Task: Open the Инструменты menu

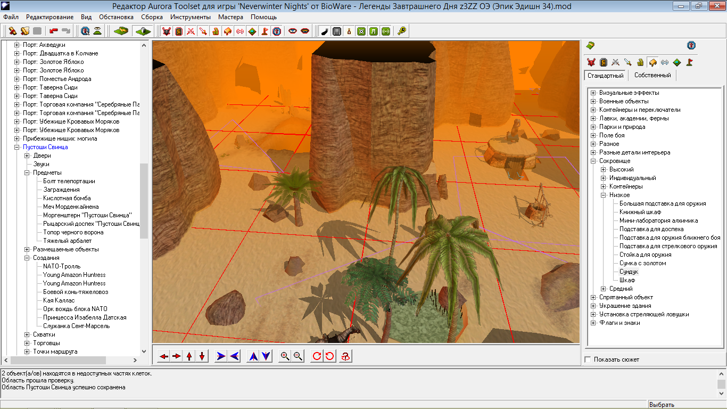Action: coord(191,17)
